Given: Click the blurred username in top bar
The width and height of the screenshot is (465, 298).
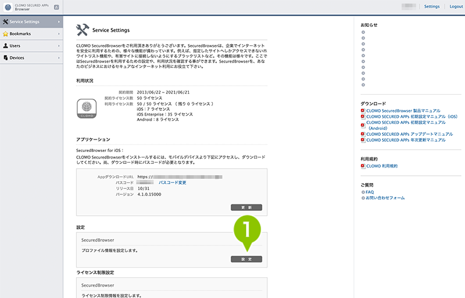Looking at the screenshot, I should 409,7.
